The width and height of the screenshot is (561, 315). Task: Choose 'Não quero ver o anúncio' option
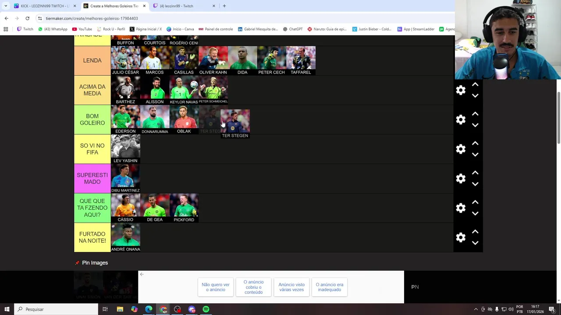(216, 287)
